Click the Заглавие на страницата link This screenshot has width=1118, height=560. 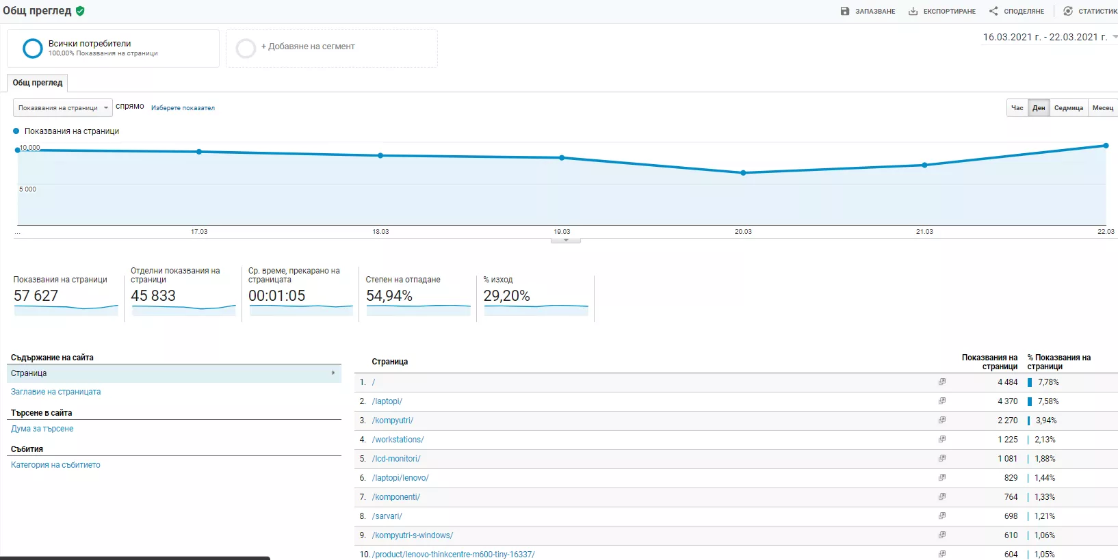55,392
